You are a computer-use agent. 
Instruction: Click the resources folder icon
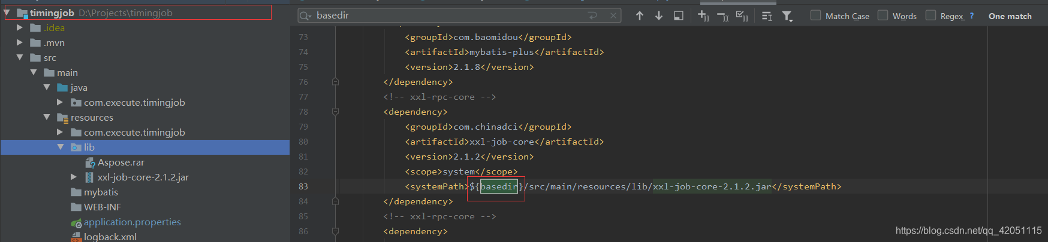pos(62,117)
